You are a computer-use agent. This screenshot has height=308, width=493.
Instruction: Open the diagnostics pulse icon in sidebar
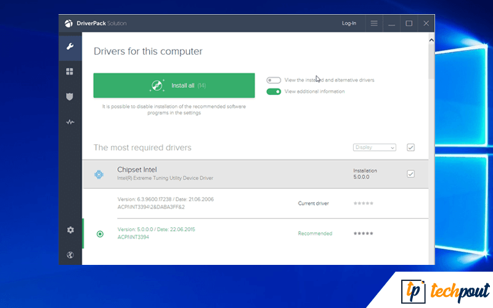[70, 122]
